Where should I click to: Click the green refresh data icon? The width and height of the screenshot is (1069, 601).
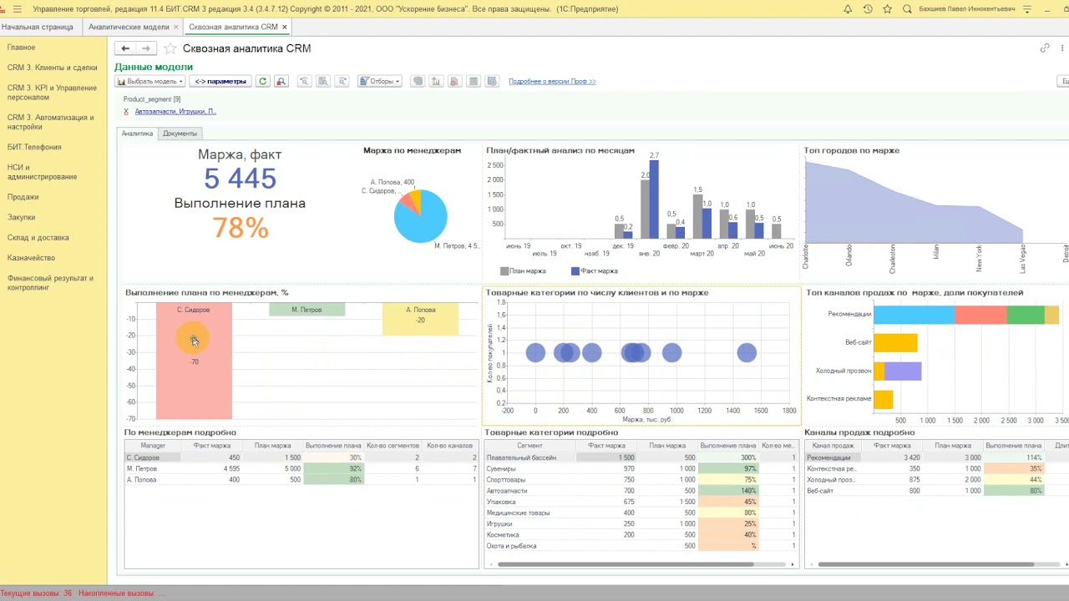click(x=262, y=81)
